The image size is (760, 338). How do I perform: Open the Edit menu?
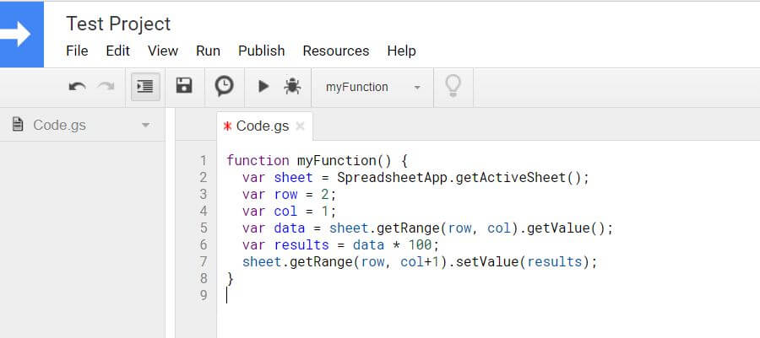[x=117, y=51]
